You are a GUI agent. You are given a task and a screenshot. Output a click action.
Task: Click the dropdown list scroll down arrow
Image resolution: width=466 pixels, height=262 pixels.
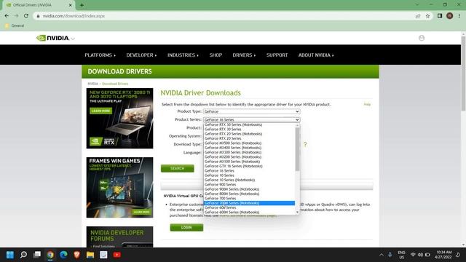tap(297, 212)
